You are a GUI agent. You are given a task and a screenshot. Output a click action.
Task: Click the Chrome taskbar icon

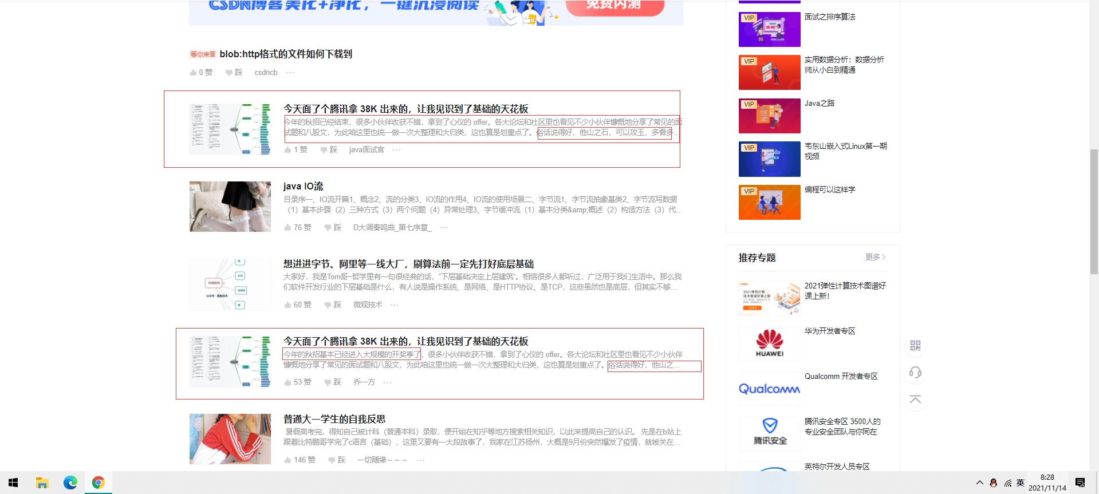pos(98,483)
